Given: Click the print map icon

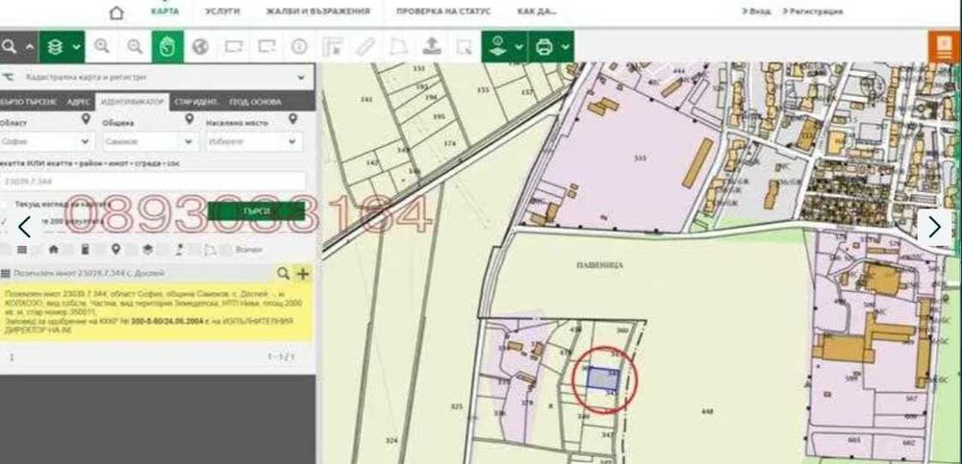Looking at the screenshot, I should pyautogui.click(x=544, y=46).
